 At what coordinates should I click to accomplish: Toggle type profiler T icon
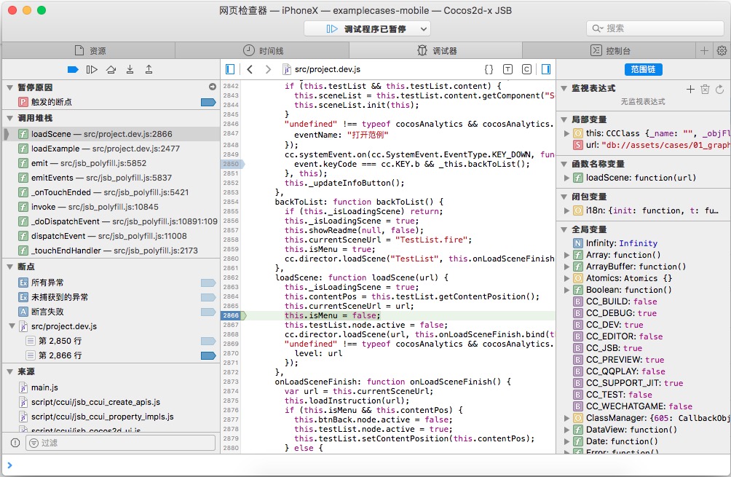[507, 69]
